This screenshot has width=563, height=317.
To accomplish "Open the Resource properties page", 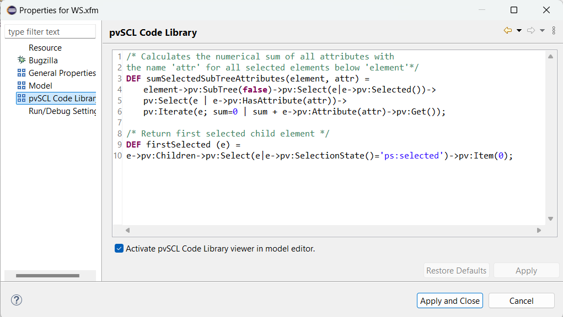I will 45,47.
